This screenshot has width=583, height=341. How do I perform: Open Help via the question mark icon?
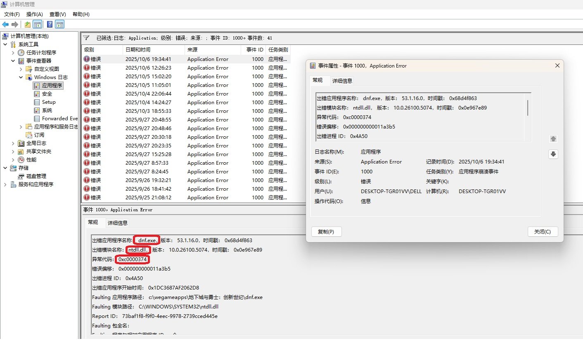[50, 25]
